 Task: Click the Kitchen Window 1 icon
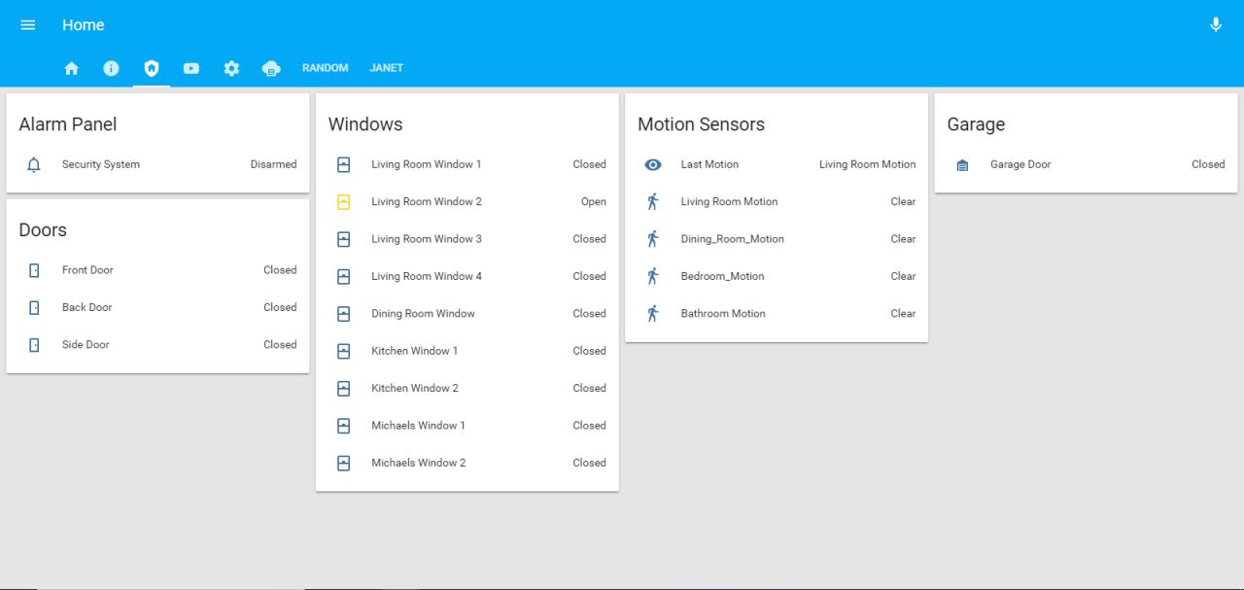point(343,351)
